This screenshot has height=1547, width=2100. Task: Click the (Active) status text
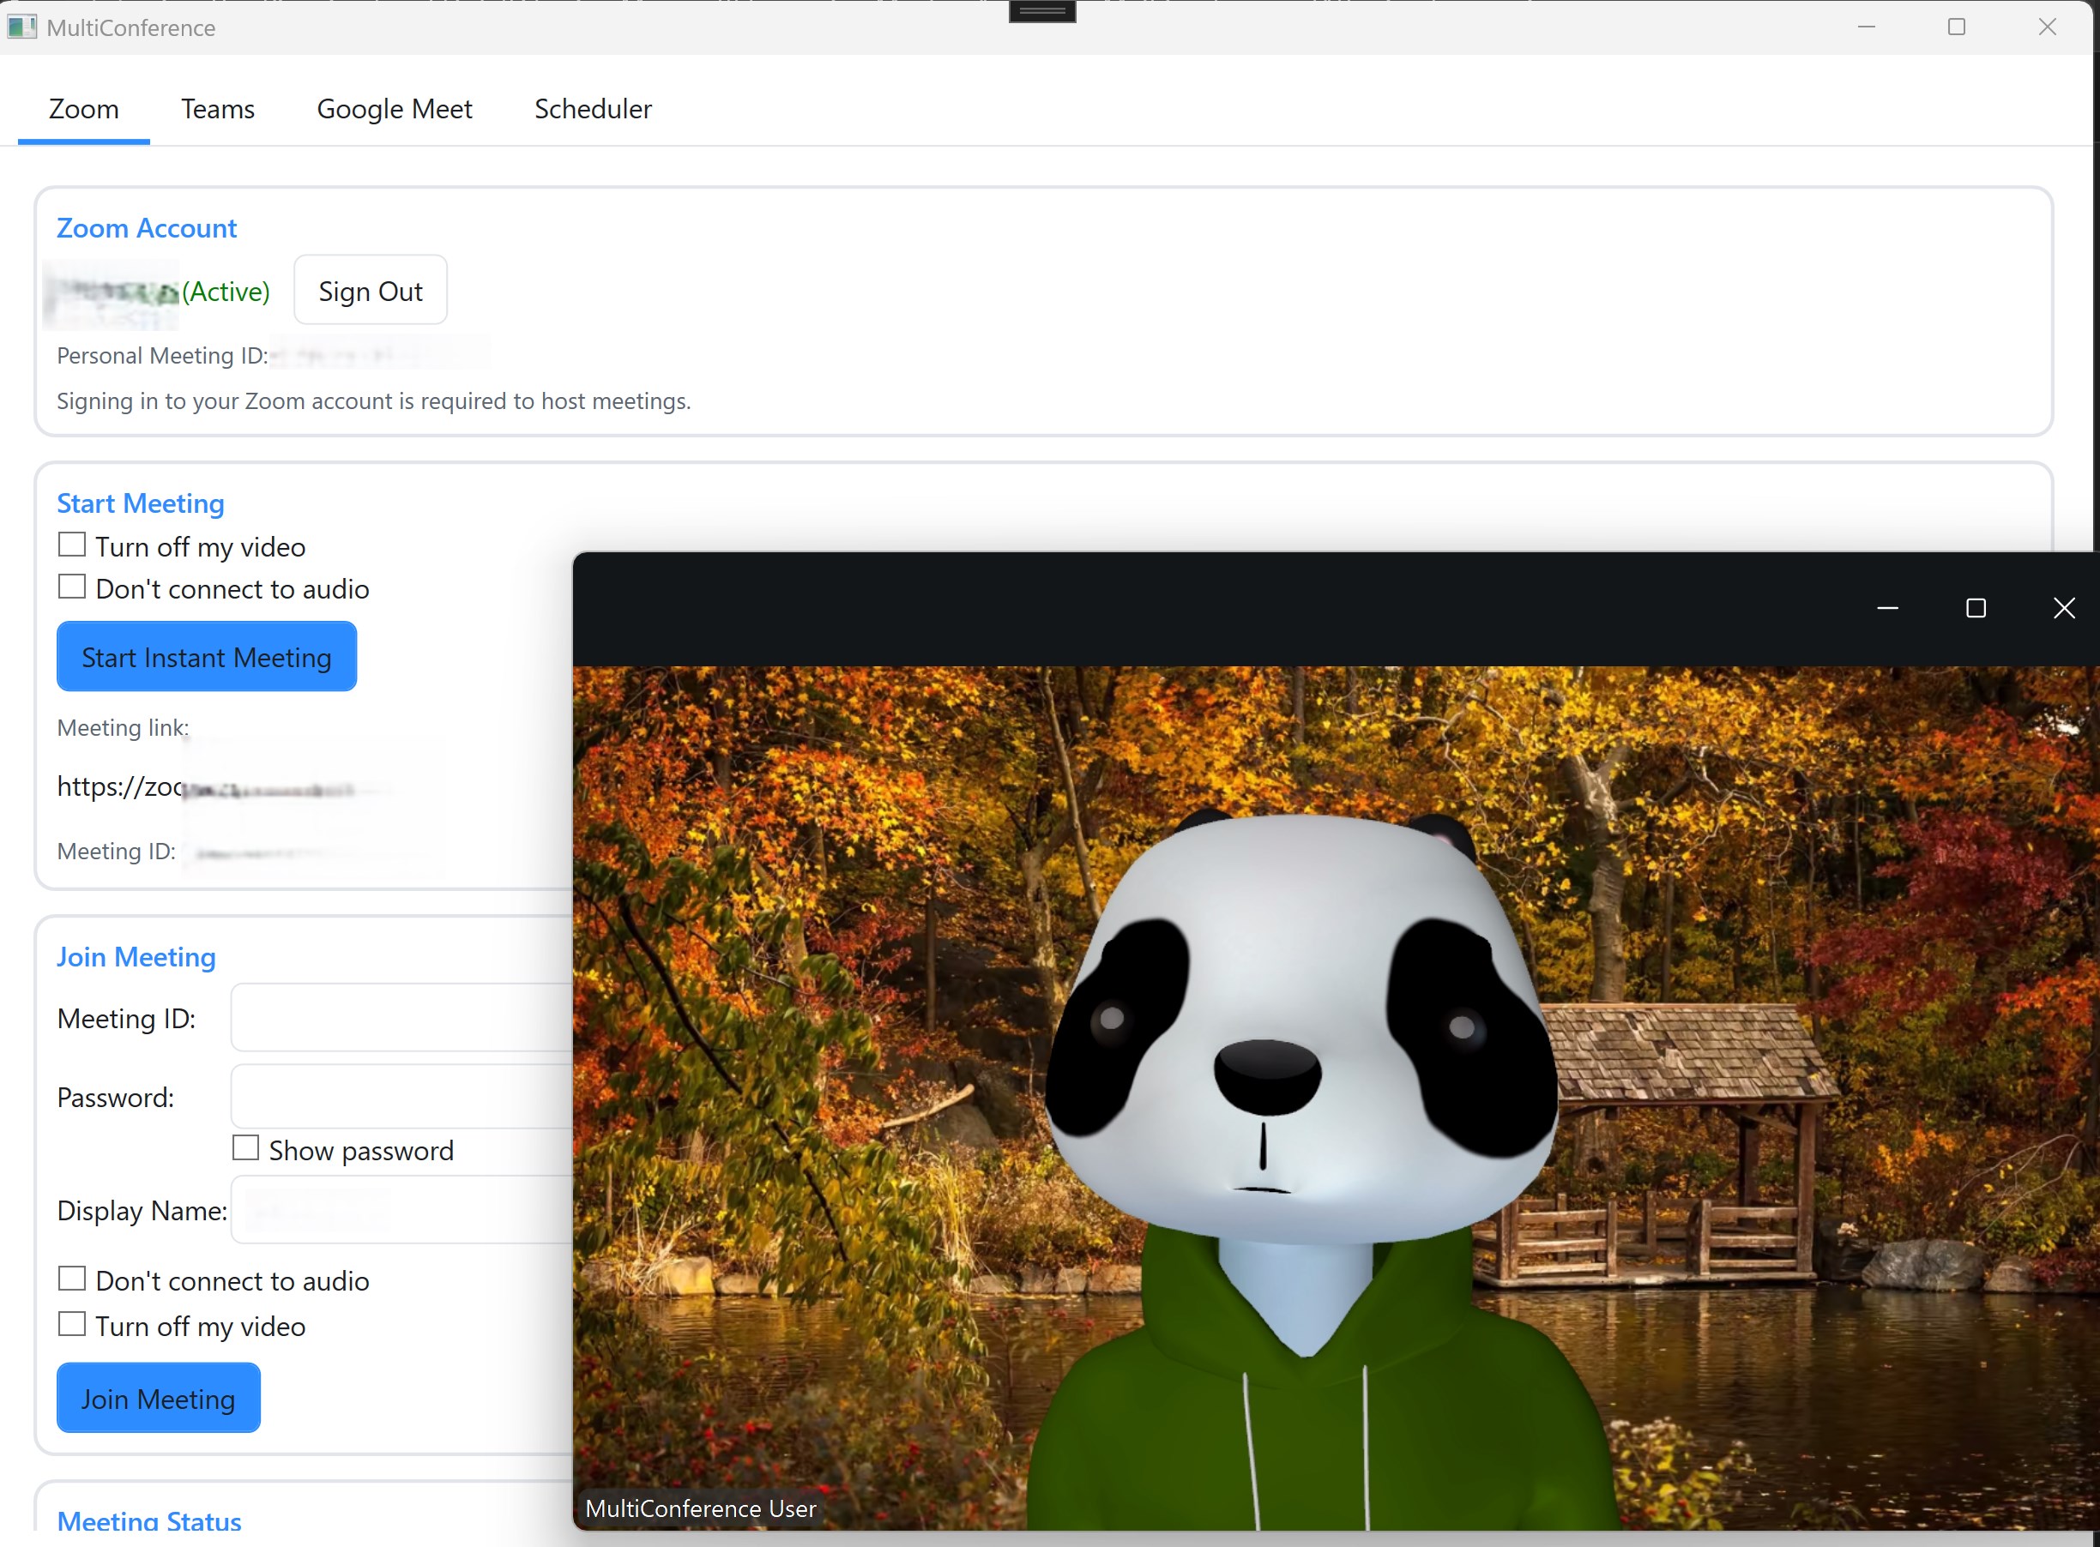click(x=226, y=292)
